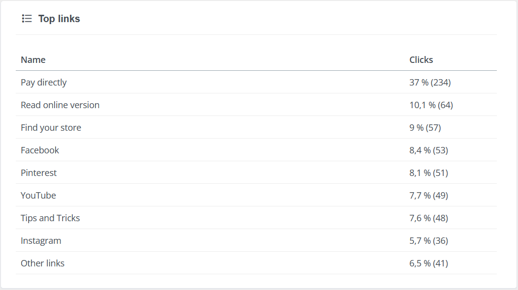Click the 37 % (234) clicks value
This screenshot has height=290, width=518.
430,83
